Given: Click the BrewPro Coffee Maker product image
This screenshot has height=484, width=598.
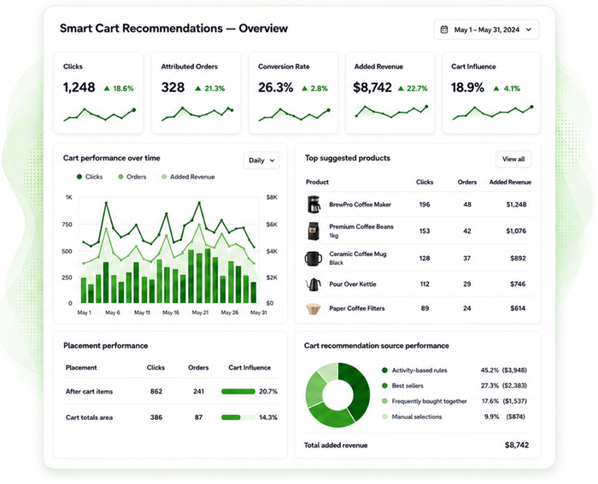Looking at the screenshot, I should point(314,204).
